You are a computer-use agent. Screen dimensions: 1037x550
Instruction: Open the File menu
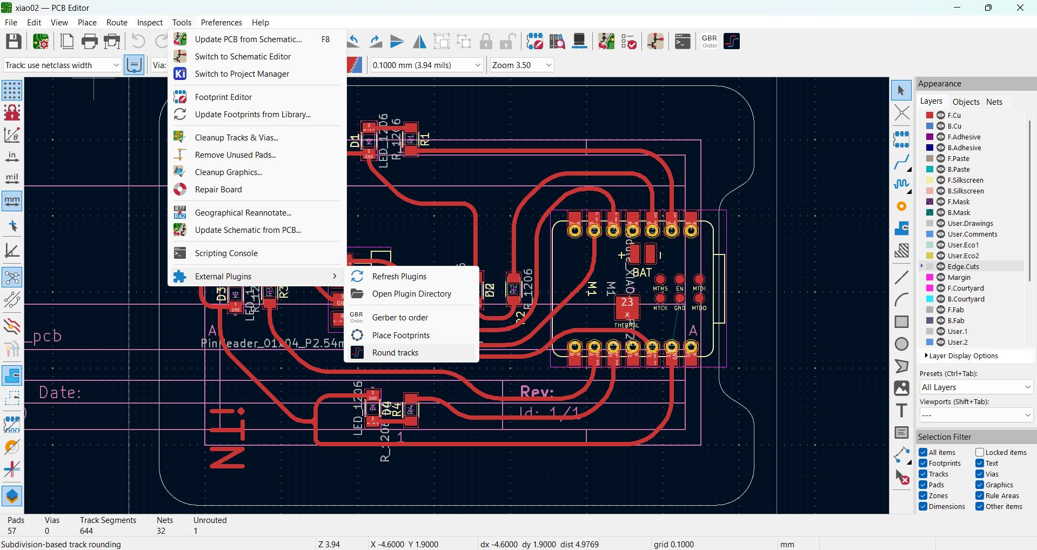pos(11,22)
